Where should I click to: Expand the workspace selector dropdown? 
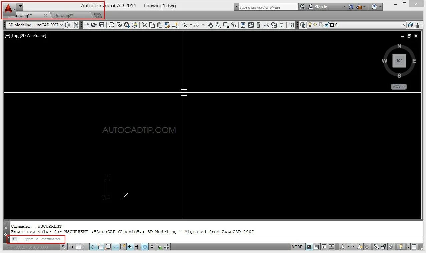click(61, 25)
